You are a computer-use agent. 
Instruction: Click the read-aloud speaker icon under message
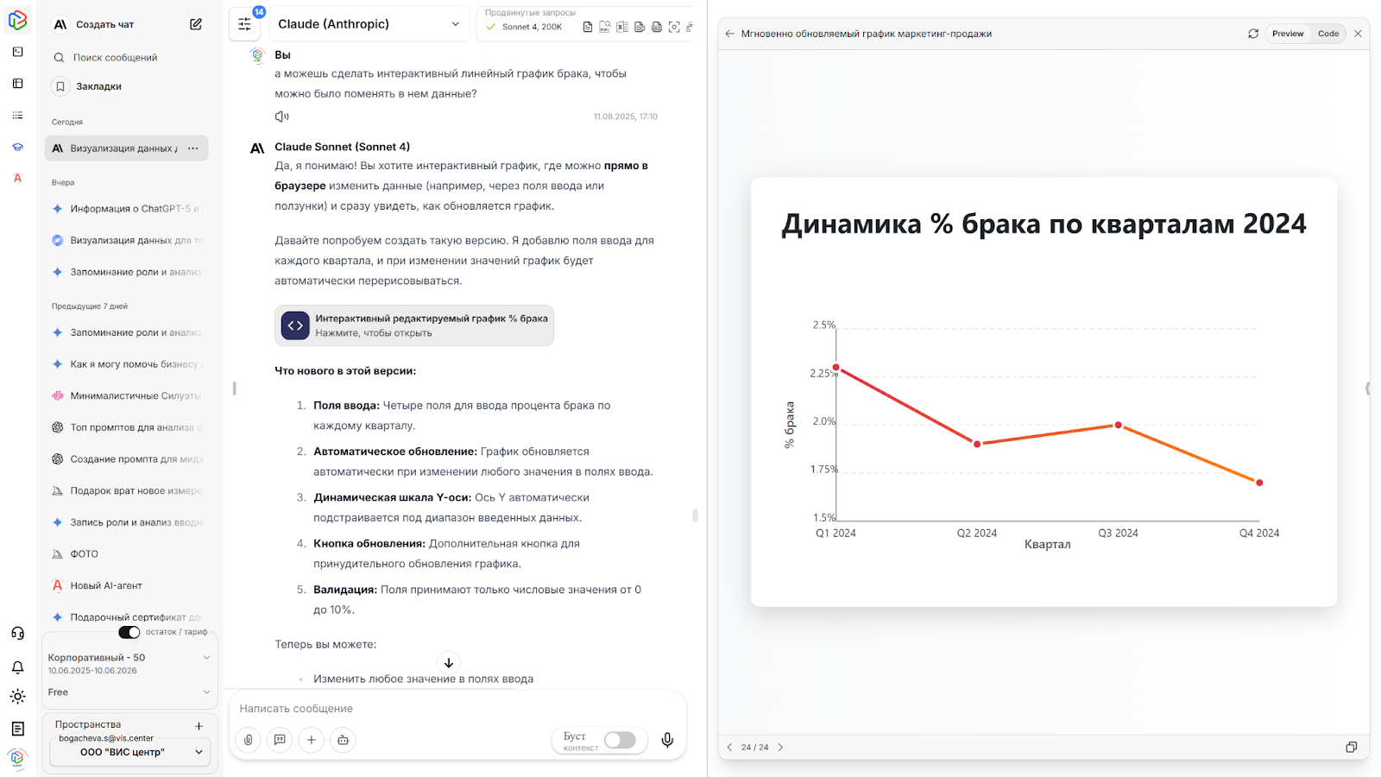tap(281, 117)
